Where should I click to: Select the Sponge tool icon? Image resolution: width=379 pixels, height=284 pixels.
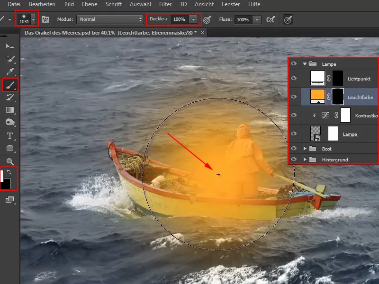pos(10,122)
